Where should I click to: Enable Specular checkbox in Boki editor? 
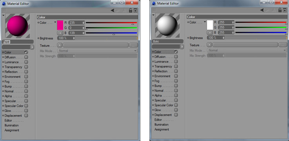pyautogui.click(x=176, y=100)
